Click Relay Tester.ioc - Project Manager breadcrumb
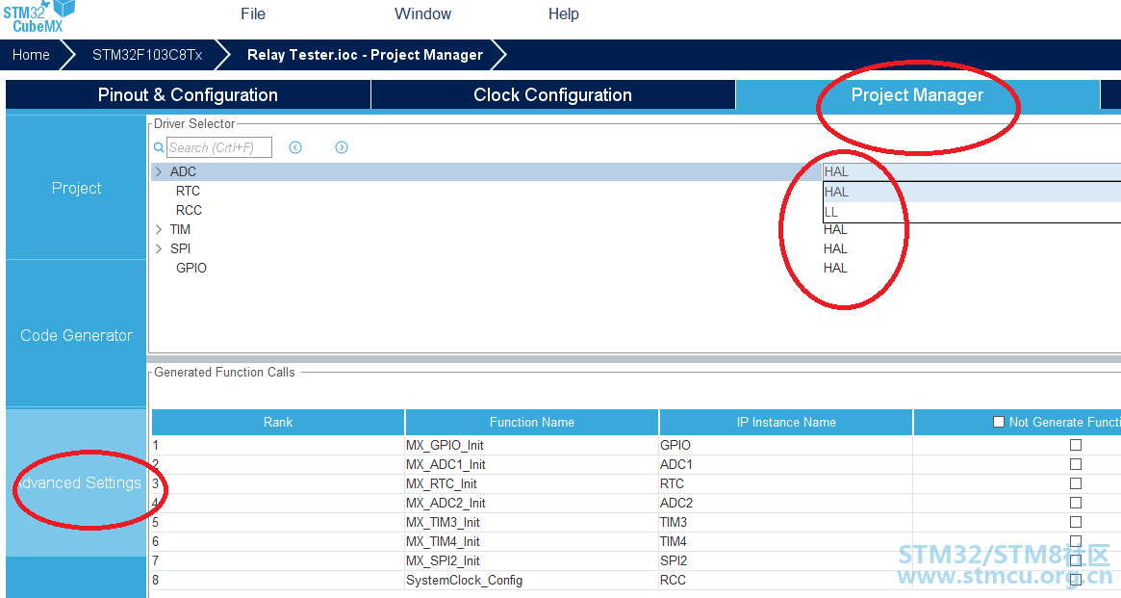1121x598 pixels. point(365,55)
